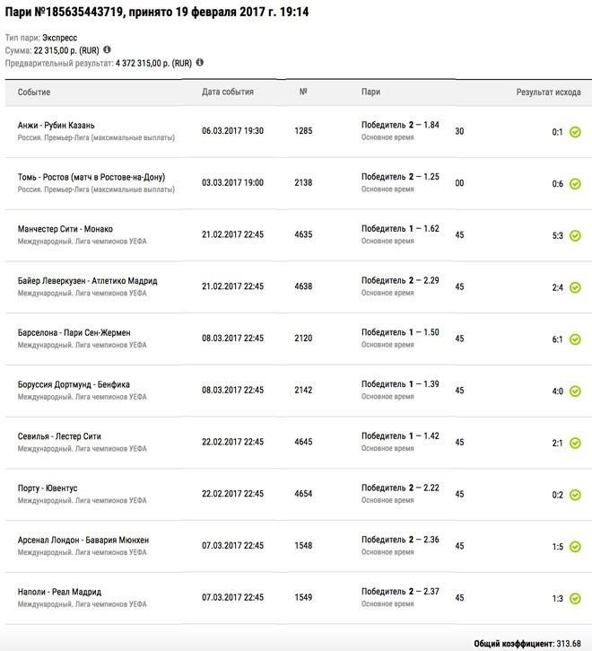Click the info icon next to Предварительный результат
The height and width of the screenshot is (651, 592).
[199, 62]
